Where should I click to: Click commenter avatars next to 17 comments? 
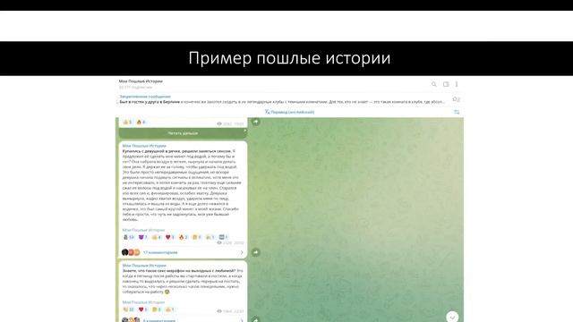131,252
